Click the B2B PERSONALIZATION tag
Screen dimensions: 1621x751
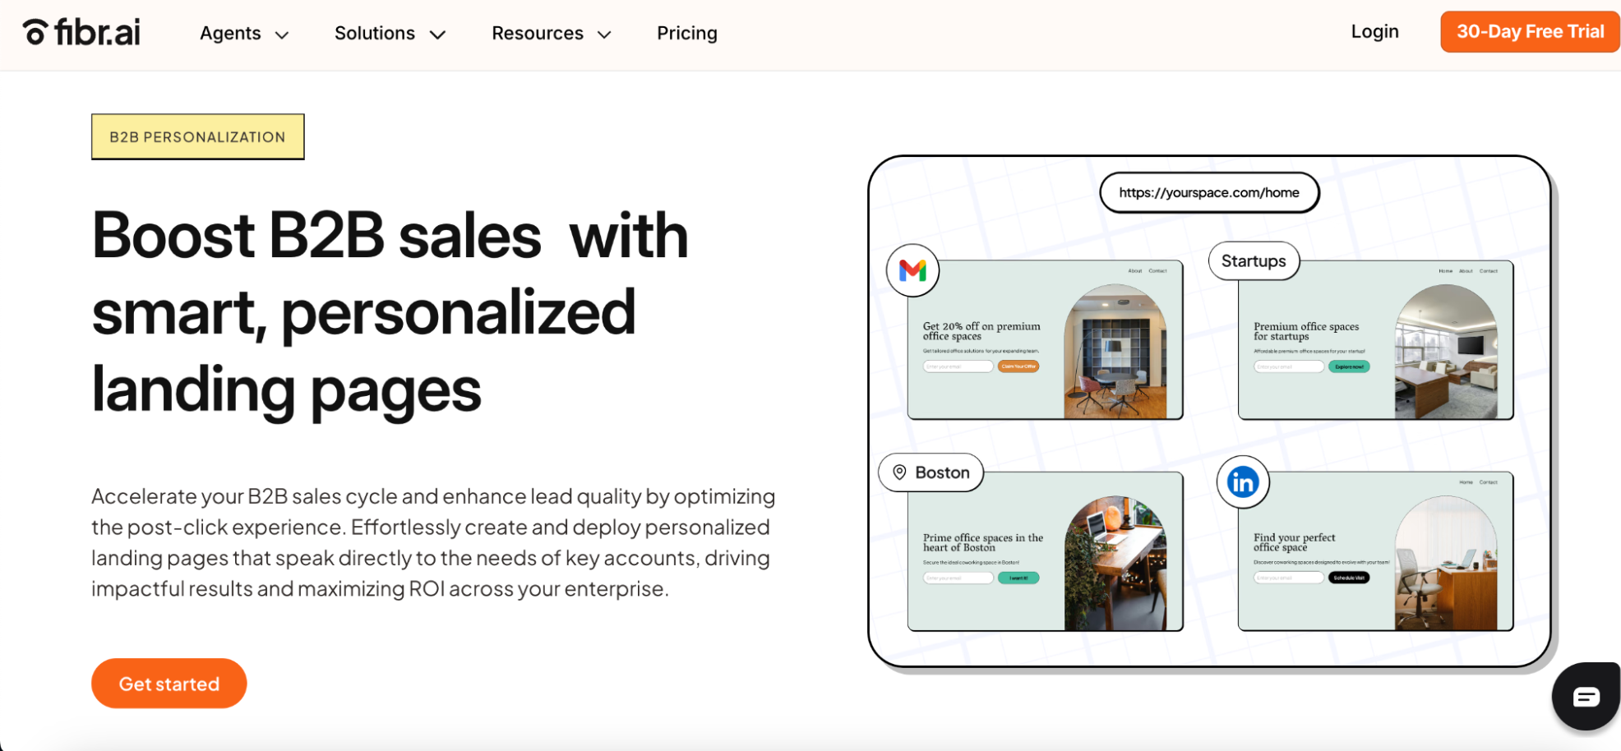(x=198, y=136)
